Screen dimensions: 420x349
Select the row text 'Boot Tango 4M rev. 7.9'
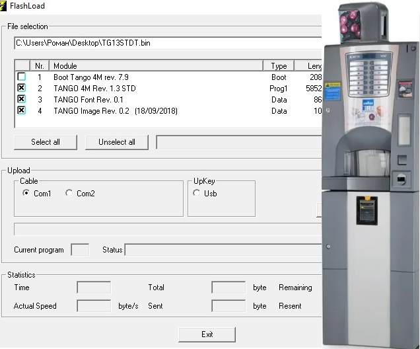pyautogui.click(x=91, y=77)
